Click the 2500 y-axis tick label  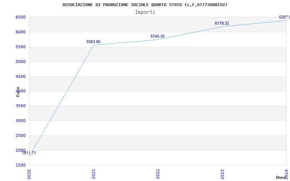(21, 135)
